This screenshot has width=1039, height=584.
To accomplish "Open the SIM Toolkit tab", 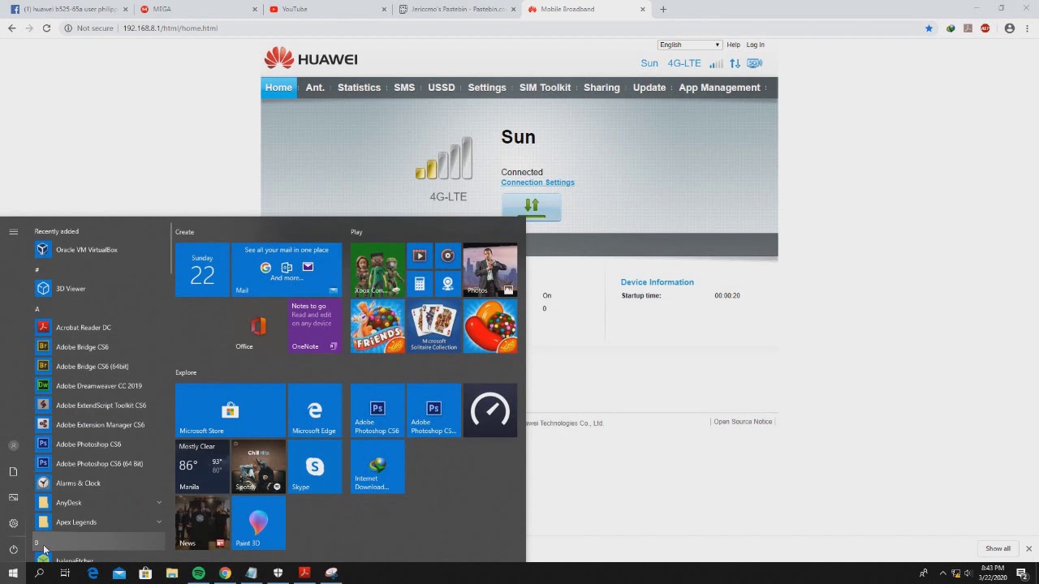I will 545,88.
